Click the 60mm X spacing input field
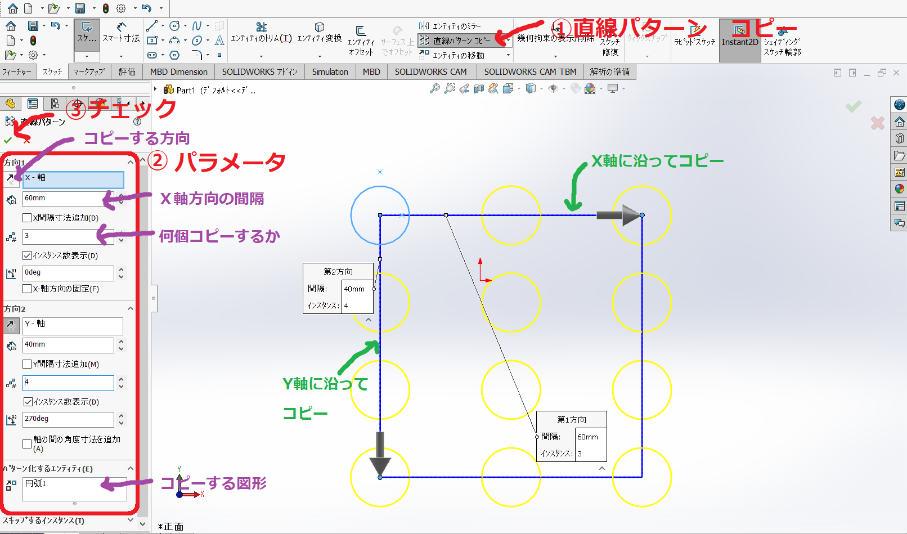 (68, 199)
